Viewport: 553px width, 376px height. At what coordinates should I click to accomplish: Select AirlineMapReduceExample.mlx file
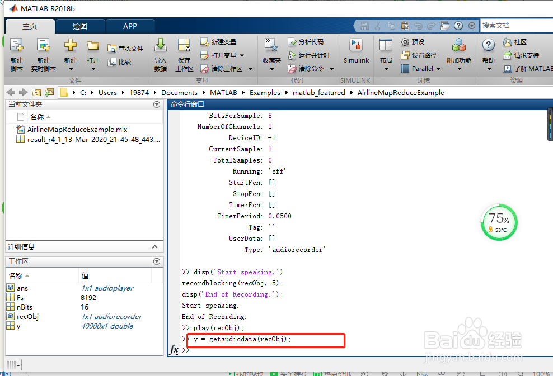click(x=77, y=130)
